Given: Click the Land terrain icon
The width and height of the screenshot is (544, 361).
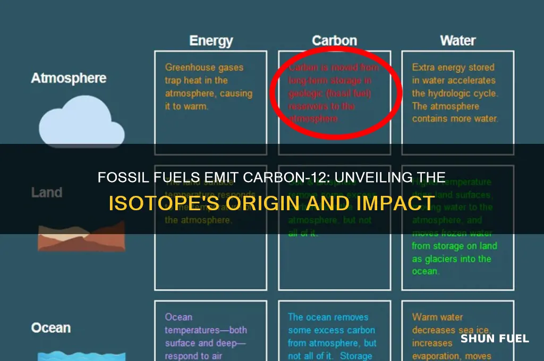Looking at the screenshot, I should tap(81, 237).
